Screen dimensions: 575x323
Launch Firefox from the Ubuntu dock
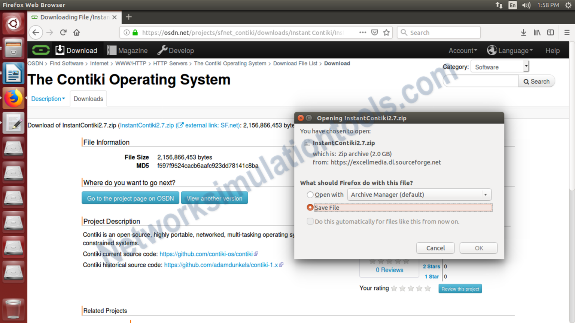coord(13,98)
